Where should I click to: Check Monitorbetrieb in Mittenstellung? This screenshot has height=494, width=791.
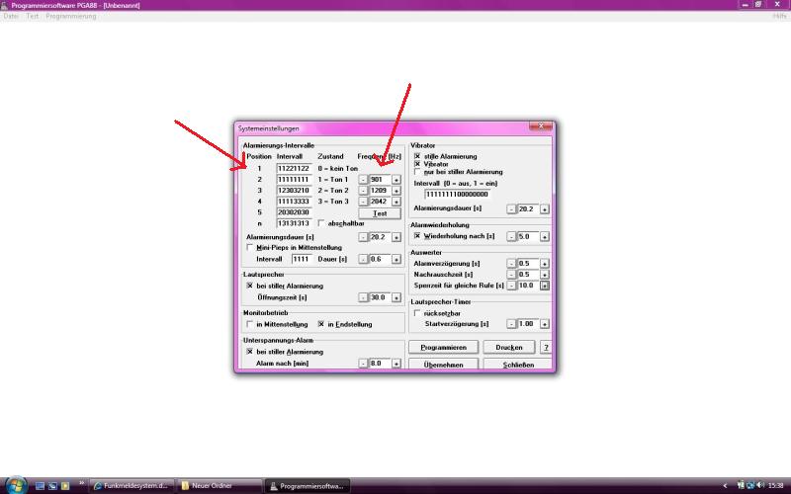pos(249,324)
